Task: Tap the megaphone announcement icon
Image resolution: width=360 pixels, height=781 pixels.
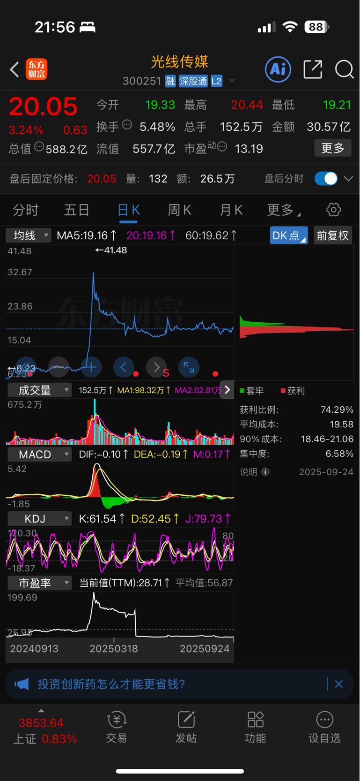Action: (22, 684)
